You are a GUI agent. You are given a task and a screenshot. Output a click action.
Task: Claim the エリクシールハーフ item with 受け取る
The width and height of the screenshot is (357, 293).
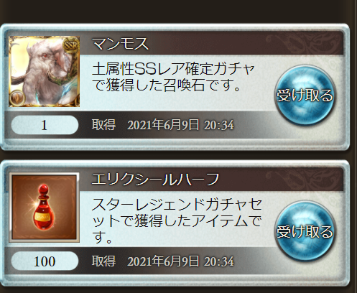coord(305,231)
